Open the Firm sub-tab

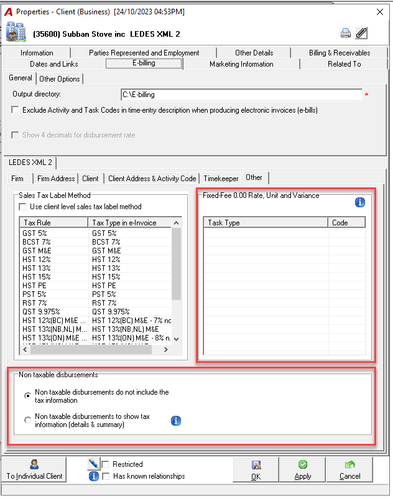tap(17, 179)
